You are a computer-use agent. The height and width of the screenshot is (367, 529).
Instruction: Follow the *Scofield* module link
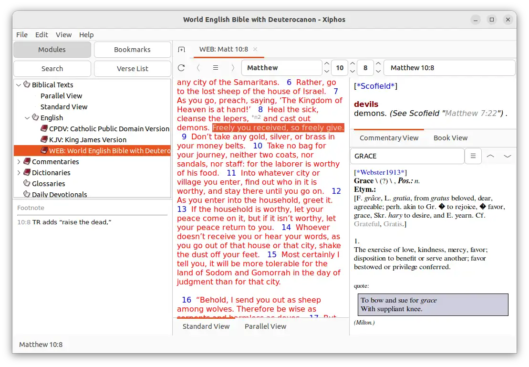click(x=375, y=86)
